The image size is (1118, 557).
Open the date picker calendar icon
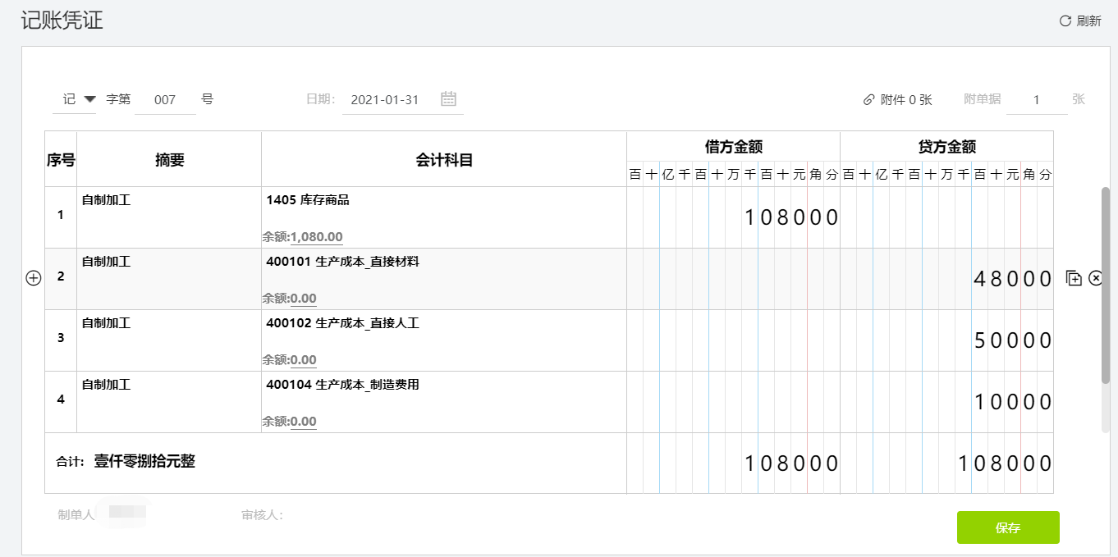point(448,99)
